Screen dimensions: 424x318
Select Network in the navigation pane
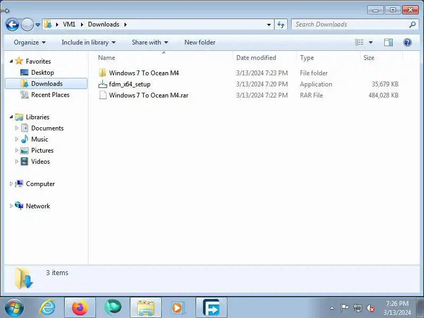pyautogui.click(x=38, y=206)
